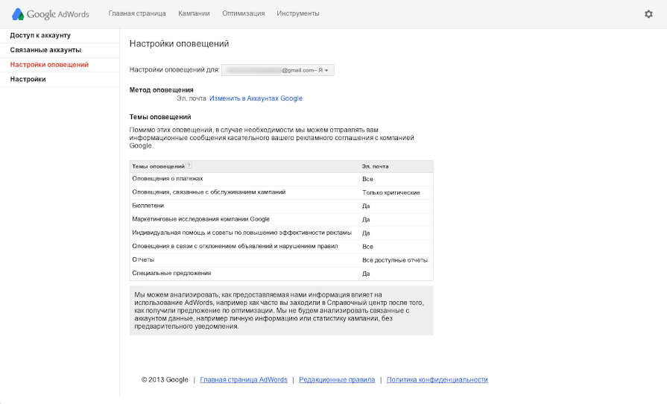
Task: Click the Все value for Оповещения о платежах
Action: point(367,180)
